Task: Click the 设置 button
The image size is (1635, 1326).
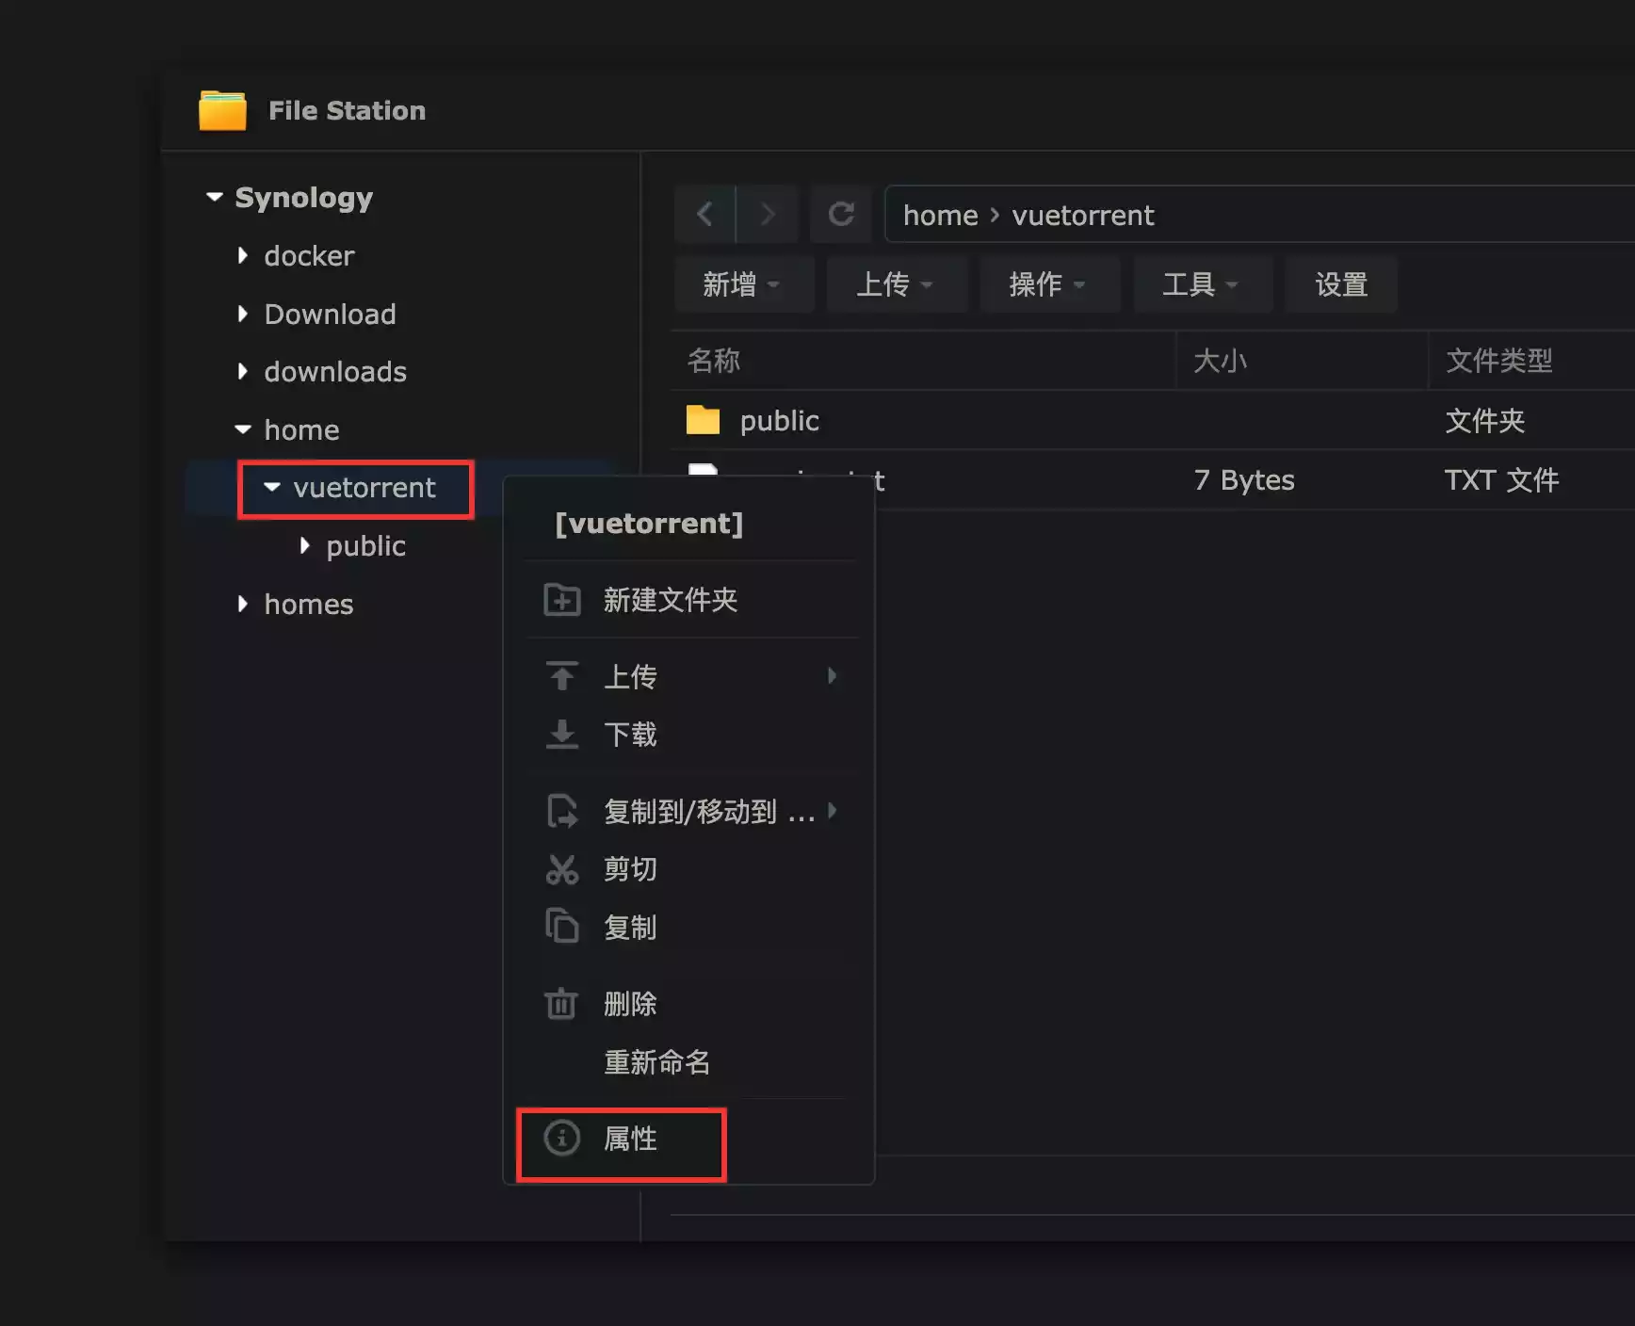Action: [x=1341, y=284]
